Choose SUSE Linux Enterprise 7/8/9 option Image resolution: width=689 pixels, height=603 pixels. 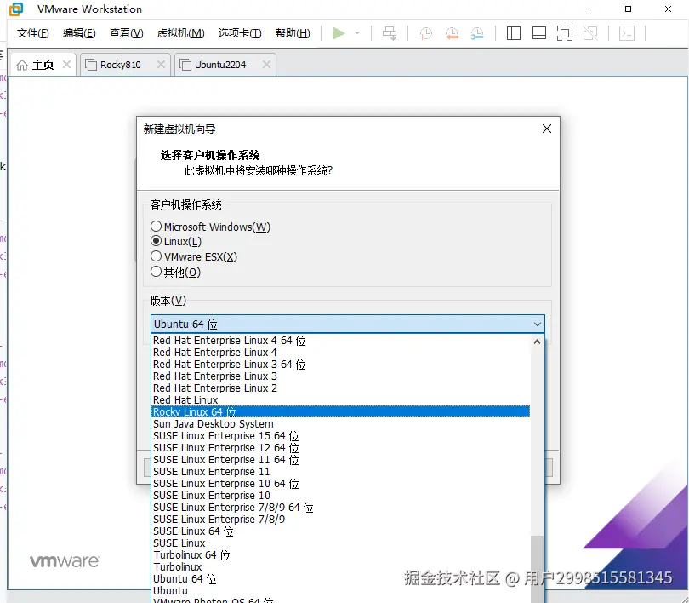coord(340,519)
